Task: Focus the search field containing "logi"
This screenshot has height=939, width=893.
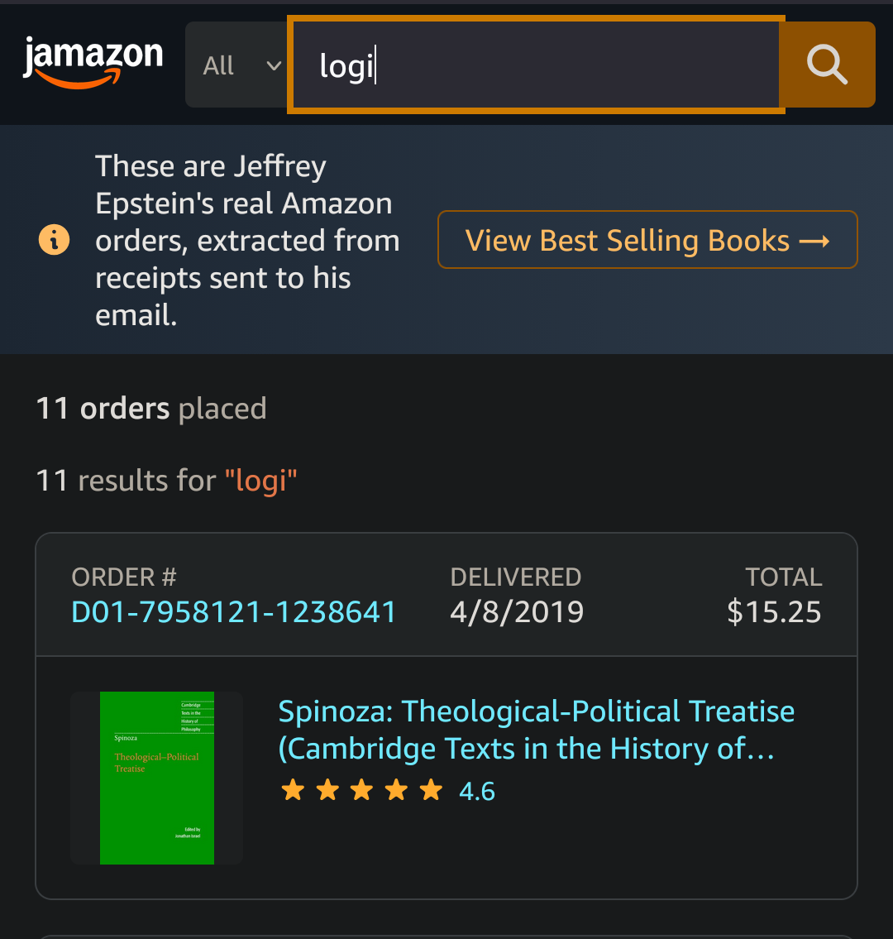Action: coord(535,65)
